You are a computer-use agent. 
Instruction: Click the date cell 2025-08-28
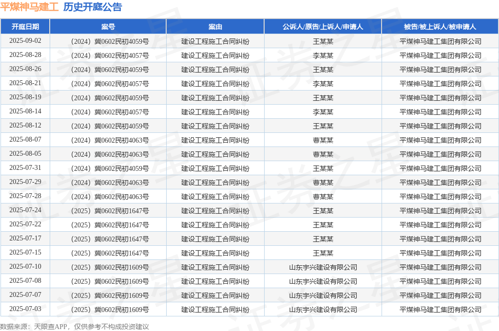(25, 55)
